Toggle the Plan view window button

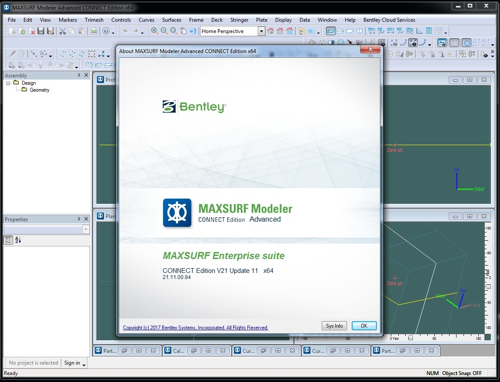(340, 31)
